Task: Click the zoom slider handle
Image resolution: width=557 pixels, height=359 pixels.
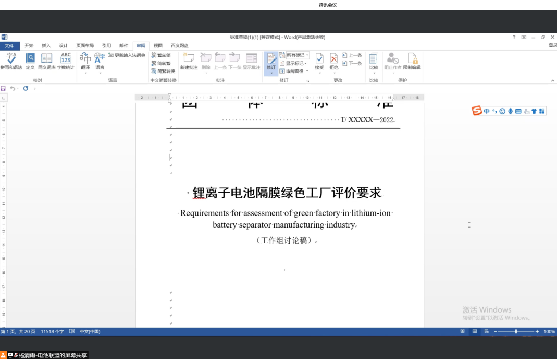Action: point(516,331)
